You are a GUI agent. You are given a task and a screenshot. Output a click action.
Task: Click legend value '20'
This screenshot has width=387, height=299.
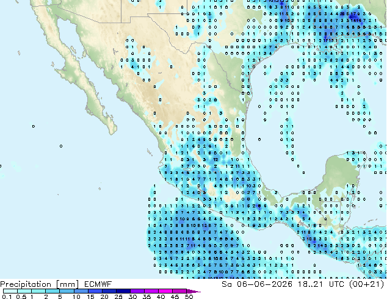tap(104, 297)
